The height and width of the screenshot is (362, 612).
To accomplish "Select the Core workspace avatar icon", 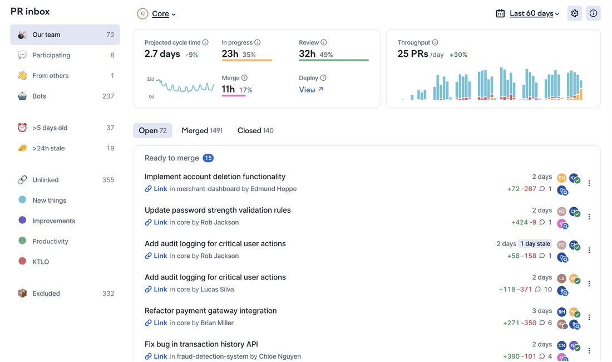I will click(x=142, y=13).
